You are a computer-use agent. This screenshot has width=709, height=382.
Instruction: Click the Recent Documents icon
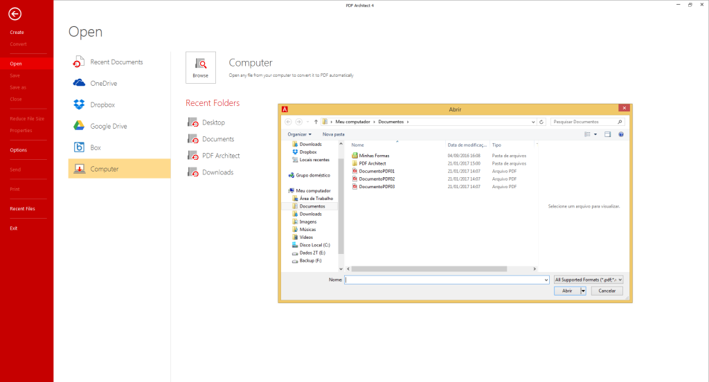pos(79,62)
